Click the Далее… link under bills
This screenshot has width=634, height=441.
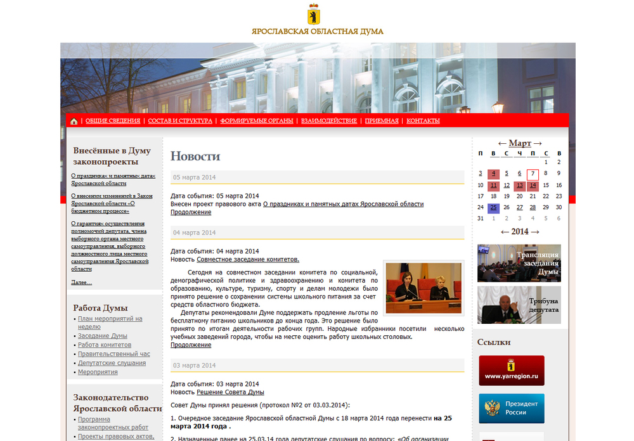pos(81,282)
